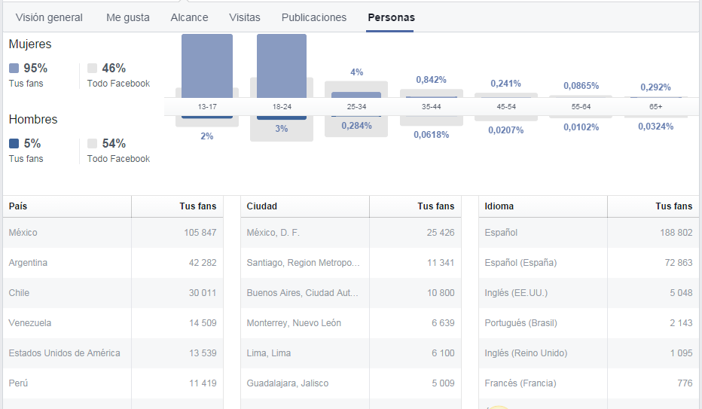The height and width of the screenshot is (409, 702).
Task: Select the Francés (Francia) language row
Action: [589, 383]
